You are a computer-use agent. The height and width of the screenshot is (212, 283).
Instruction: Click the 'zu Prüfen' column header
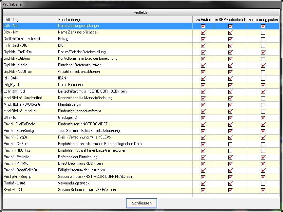(x=203, y=20)
